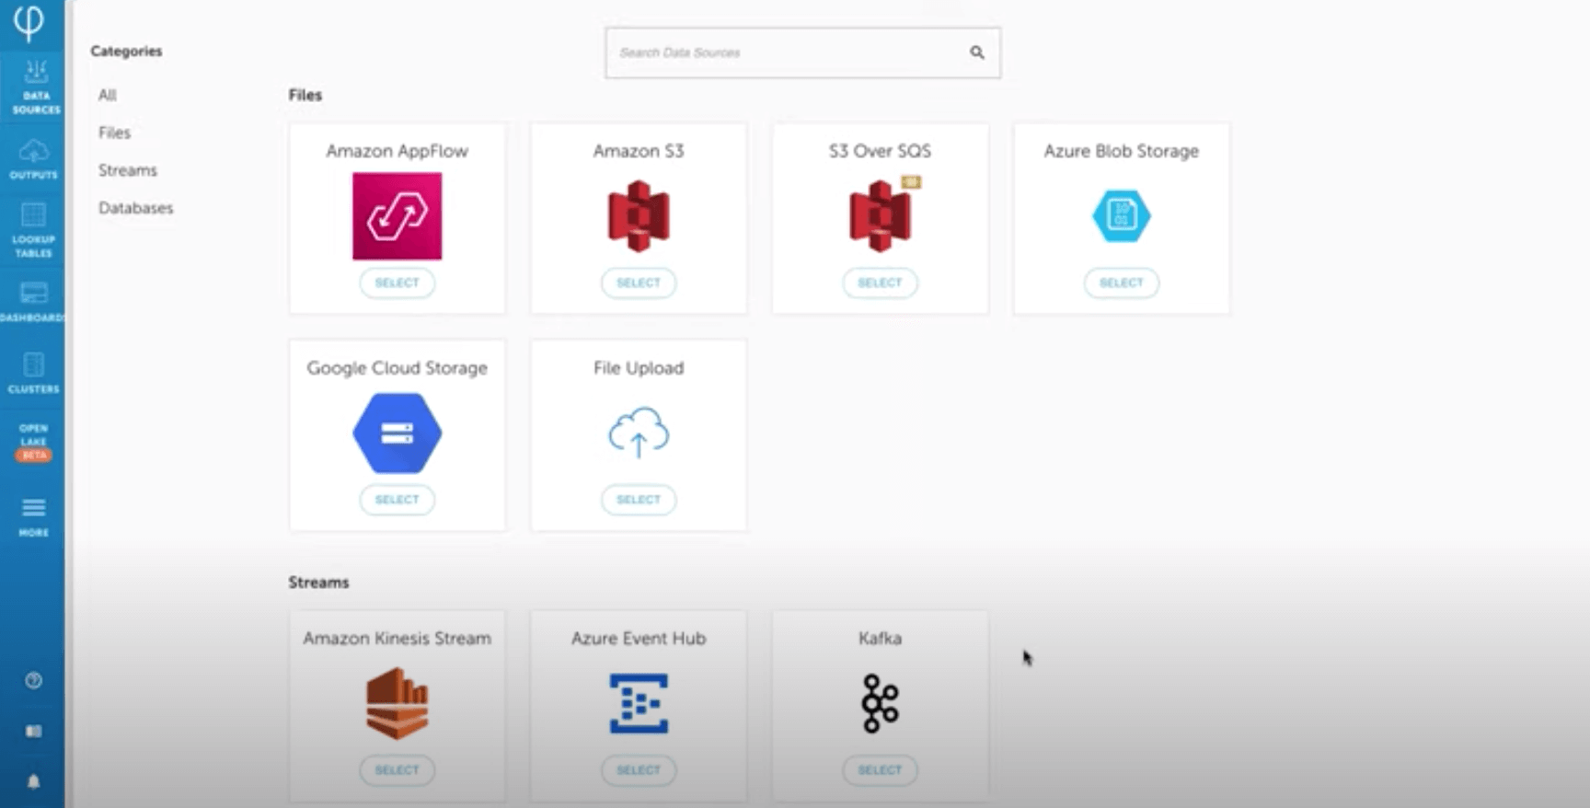The width and height of the screenshot is (1590, 808).
Task: Open the Outputs section
Action: tap(33, 158)
